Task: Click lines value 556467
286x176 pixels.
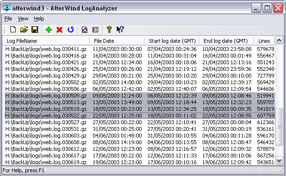Action: click(x=266, y=56)
